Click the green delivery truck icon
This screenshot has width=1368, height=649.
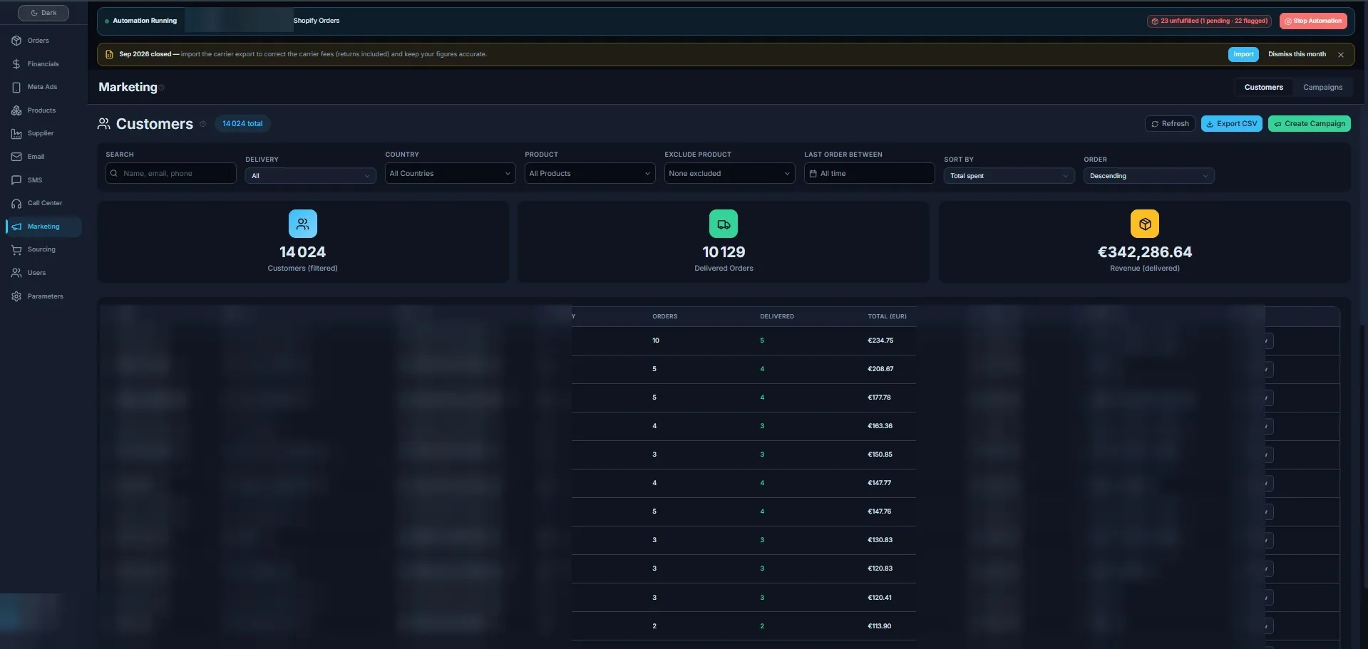coord(724,224)
